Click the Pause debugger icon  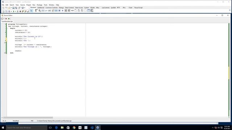18,11
